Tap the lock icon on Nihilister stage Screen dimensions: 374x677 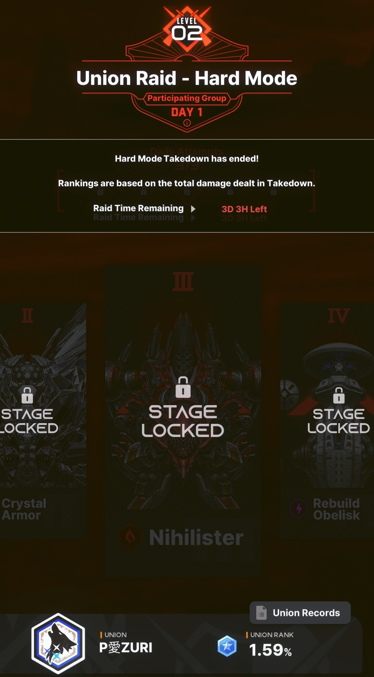pos(183,387)
